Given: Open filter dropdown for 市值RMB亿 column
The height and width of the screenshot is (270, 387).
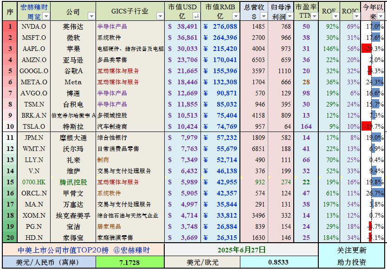Looking at the screenshot, I should 236,16.
